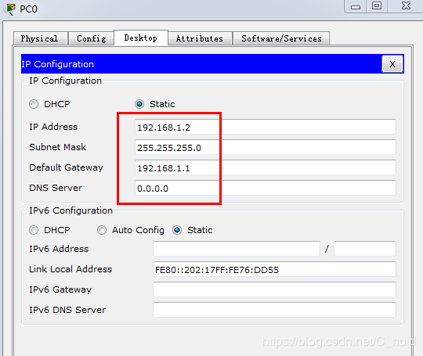
Task: Click the Default Gateway field 192.168.1.1
Action: [266, 167]
